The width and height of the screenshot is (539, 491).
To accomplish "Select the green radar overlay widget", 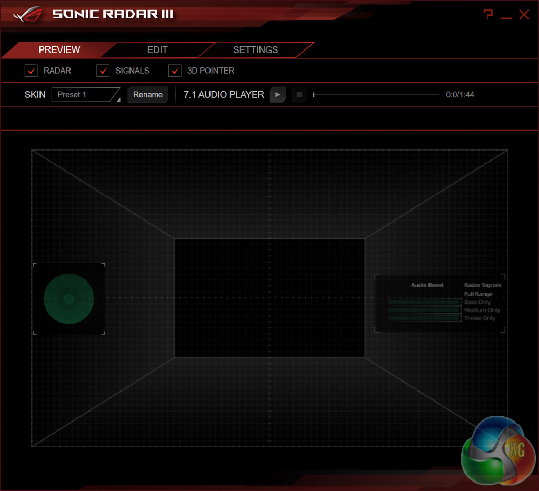I will 69,298.
